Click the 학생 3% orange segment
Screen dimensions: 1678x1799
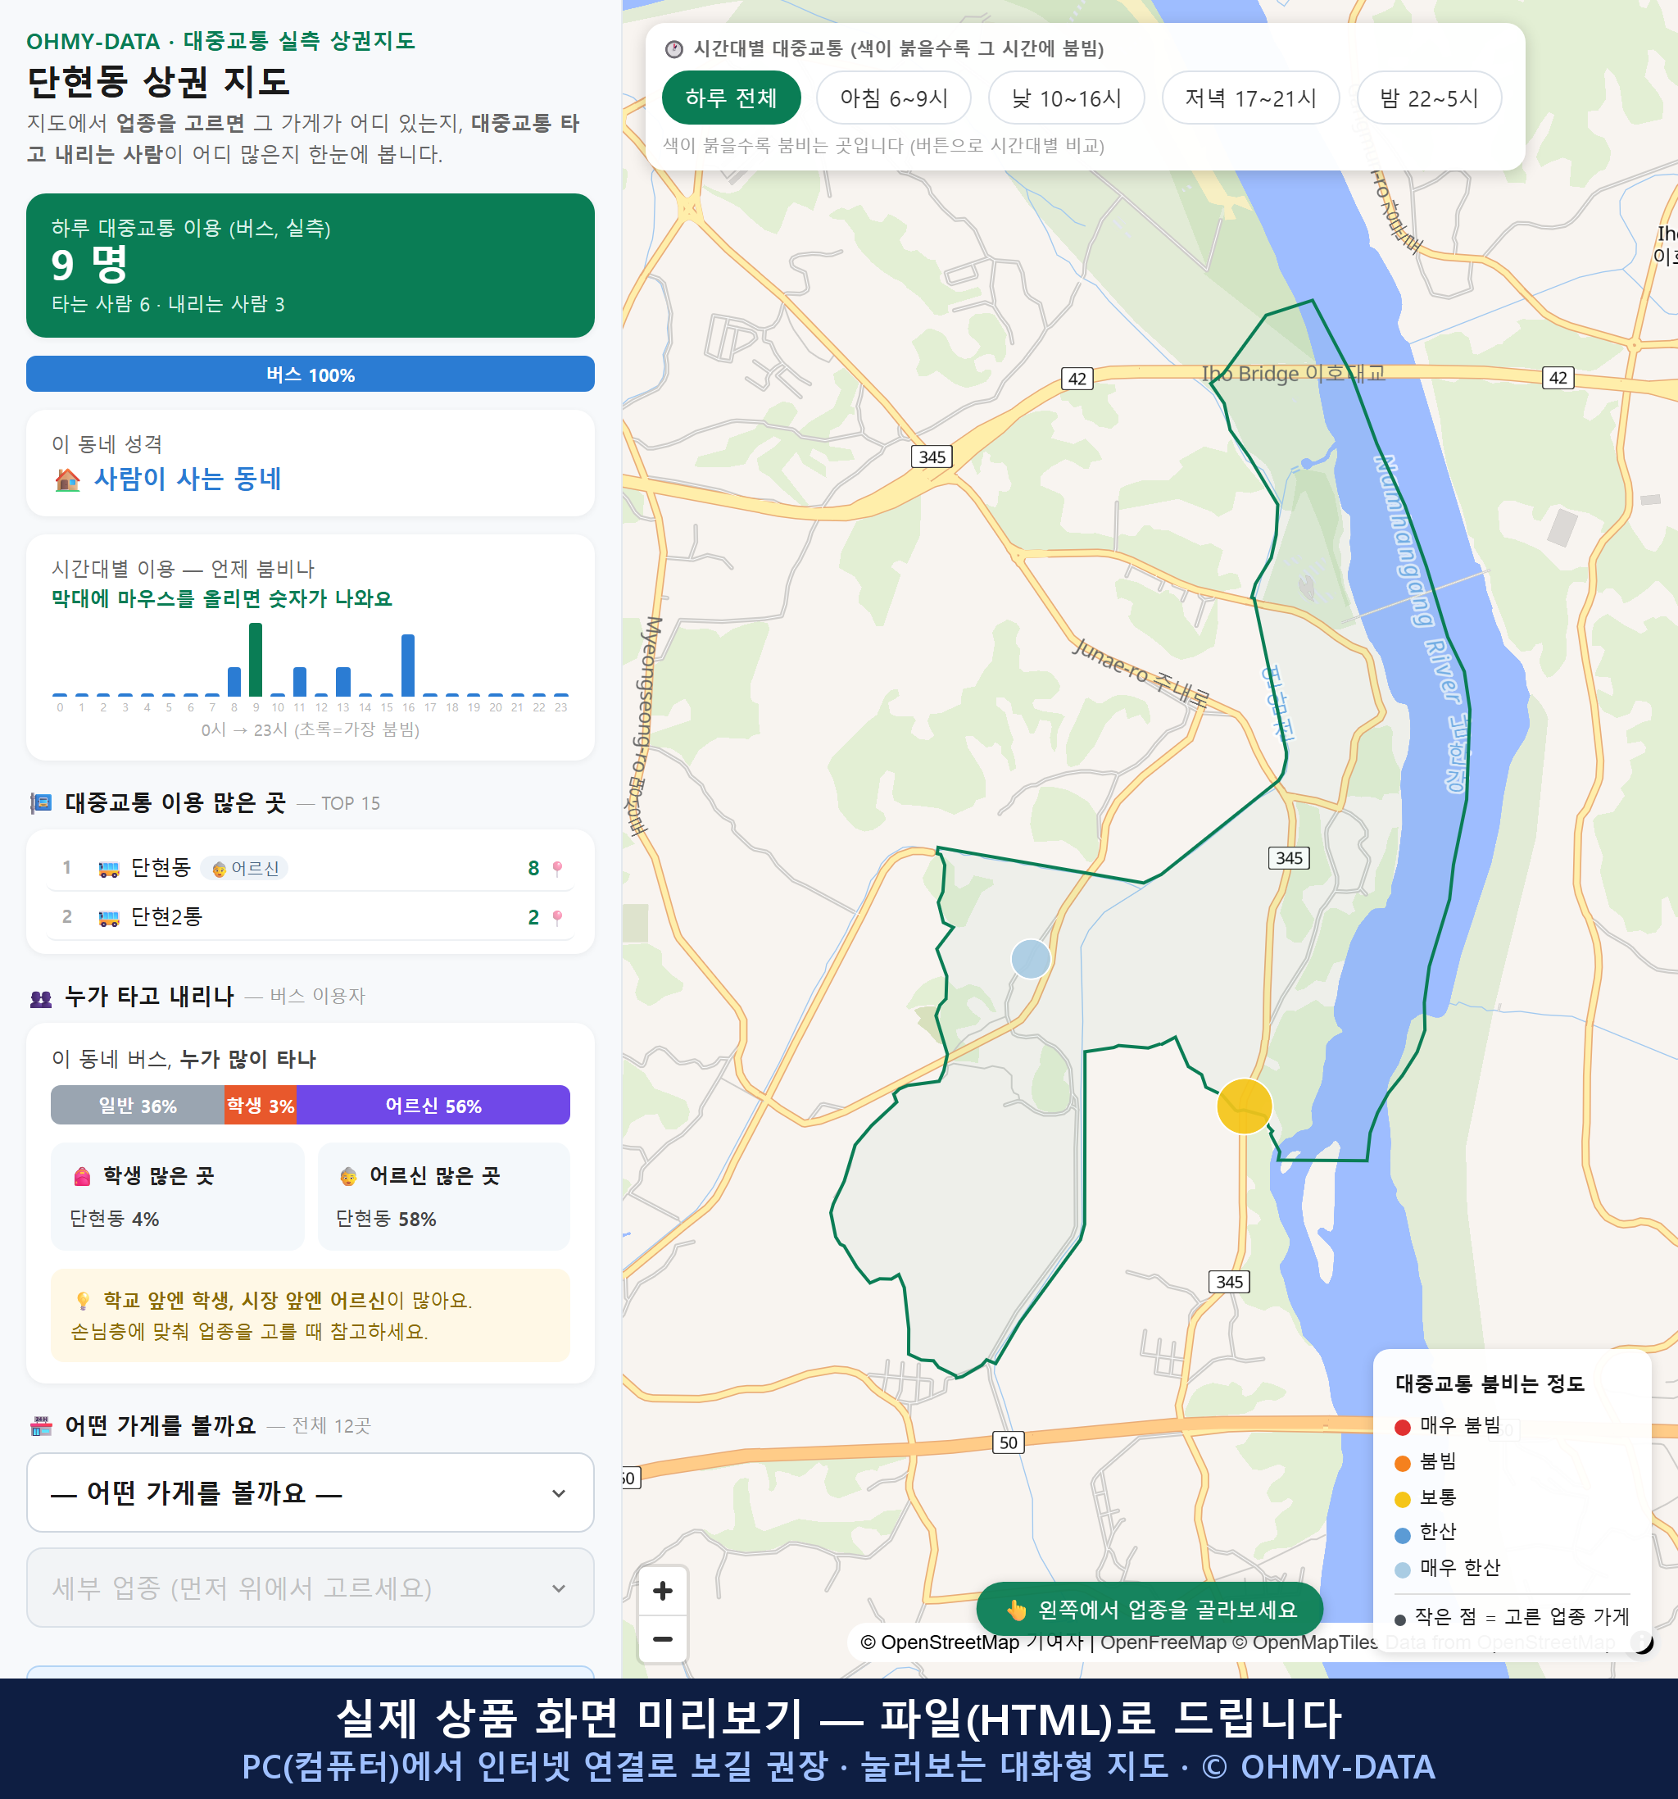261,1105
